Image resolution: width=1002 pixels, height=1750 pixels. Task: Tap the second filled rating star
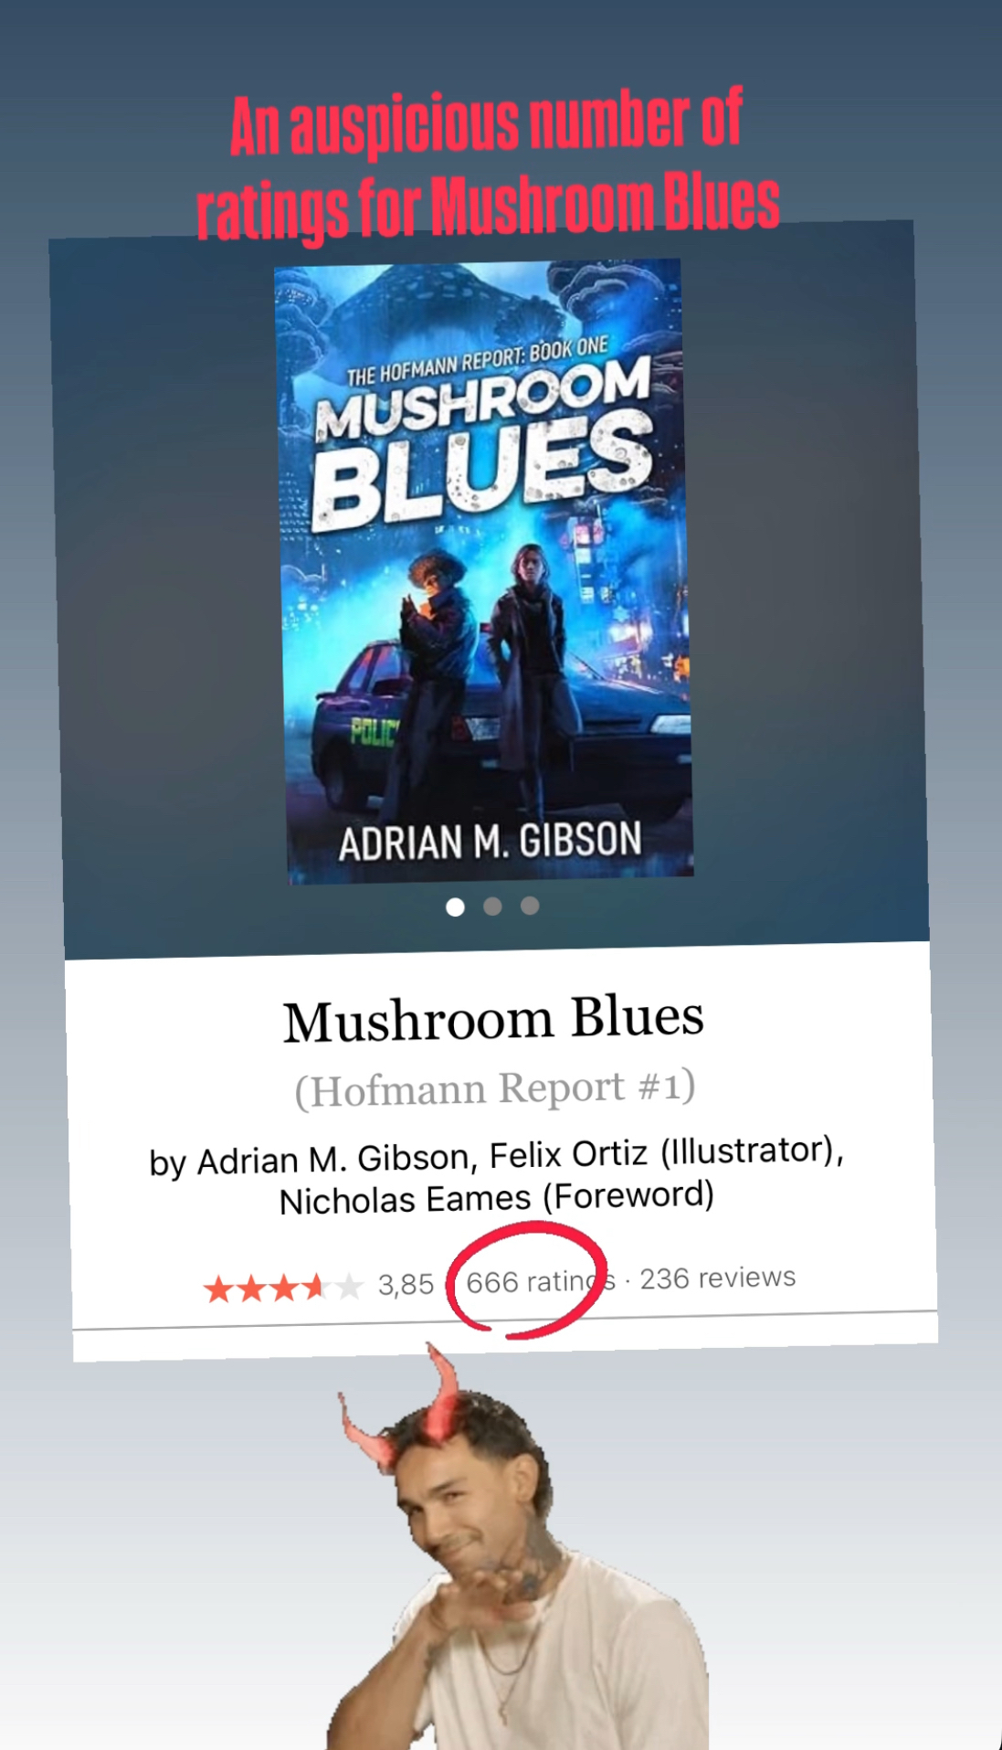click(x=252, y=1289)
